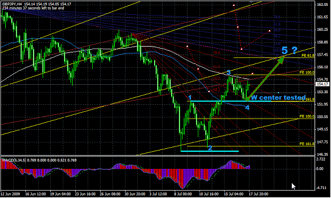Click the '16 Jun 12:00' time axis label
The height and width of the screenshot is (198, 331).
35,194
